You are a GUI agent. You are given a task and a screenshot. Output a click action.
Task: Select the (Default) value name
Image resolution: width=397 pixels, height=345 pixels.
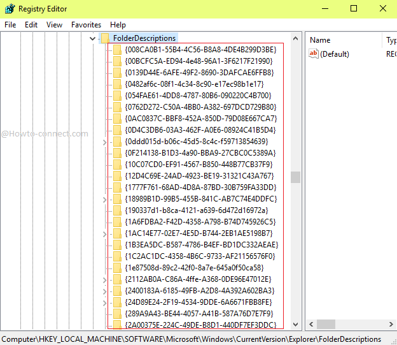[335, 54]
